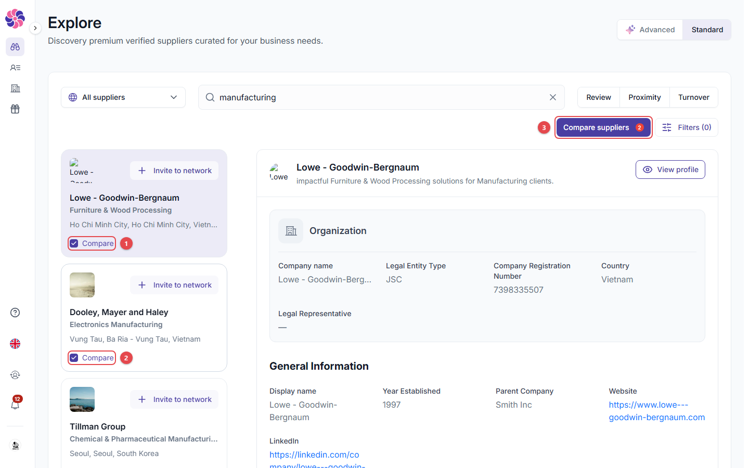This screenshot has height=468, width=749.
Task: Click the Compare suppliers button
Action: click(603, 127)
